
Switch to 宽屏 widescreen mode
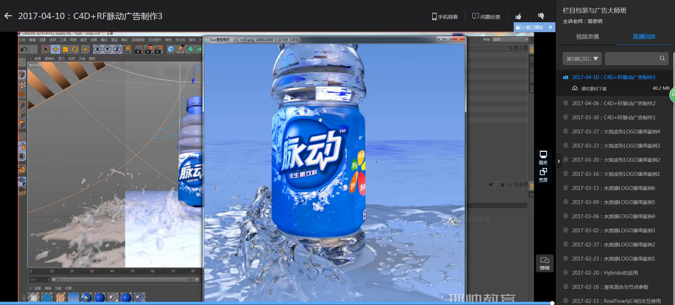[543, 175]
